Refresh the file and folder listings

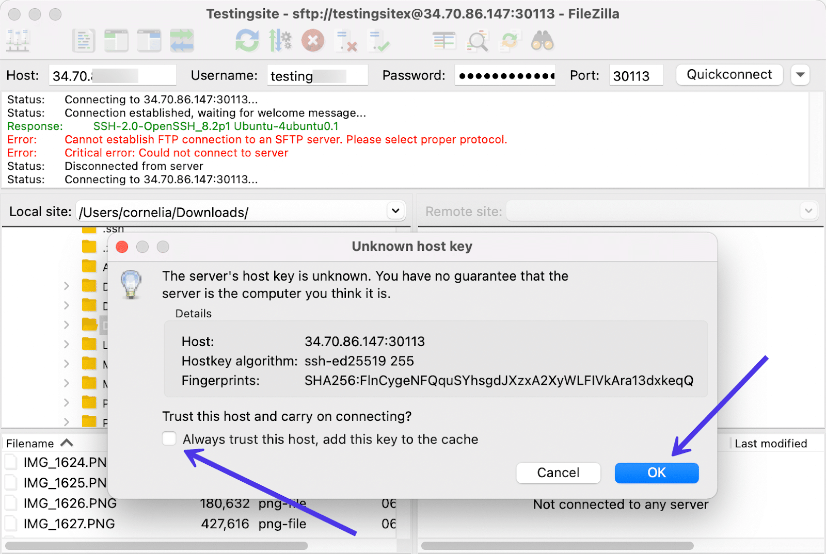pos(247,40)
